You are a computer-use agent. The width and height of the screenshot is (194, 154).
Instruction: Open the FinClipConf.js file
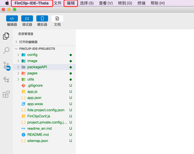39,116
